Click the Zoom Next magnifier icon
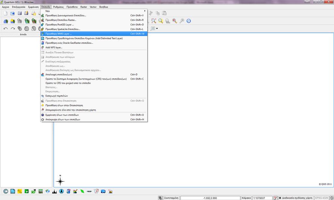The image size is (334, 200). [182, 21]
